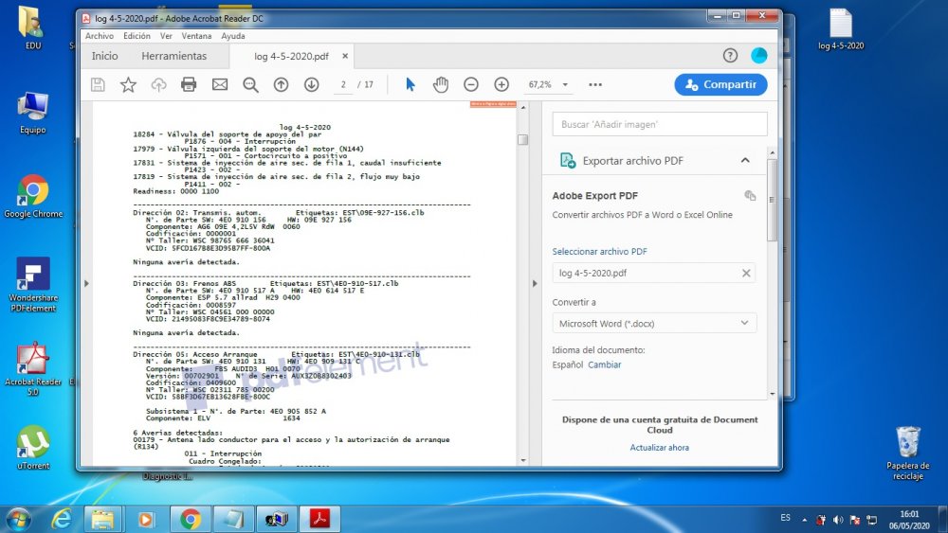Click the ES language indicator in taskbar

(x=785, y=518)
